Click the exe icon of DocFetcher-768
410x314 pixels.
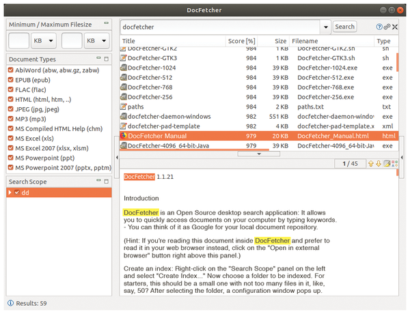pyautogui.click(x=124, y=87)
